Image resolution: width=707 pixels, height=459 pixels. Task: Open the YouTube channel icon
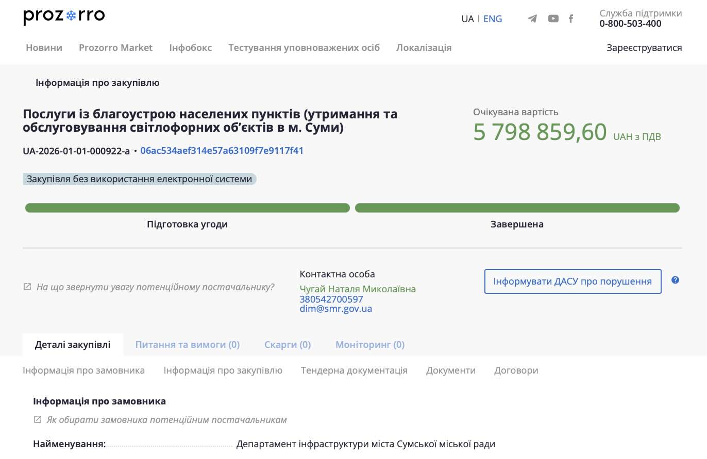[553, 19]
